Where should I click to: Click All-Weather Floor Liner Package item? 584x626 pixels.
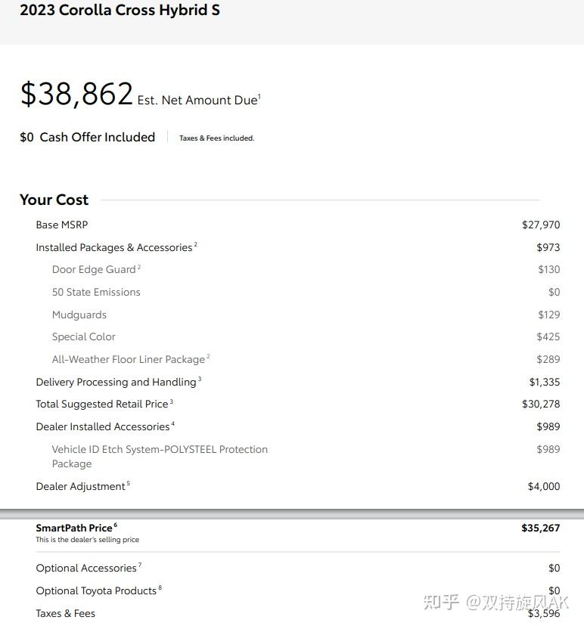(x=131, y=359)
